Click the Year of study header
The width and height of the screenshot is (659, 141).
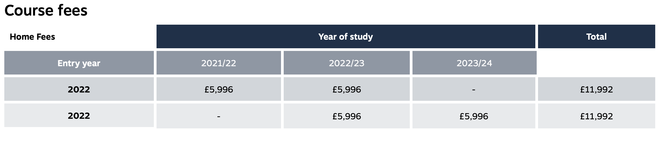pyautogui.click(x=346, y=36)
